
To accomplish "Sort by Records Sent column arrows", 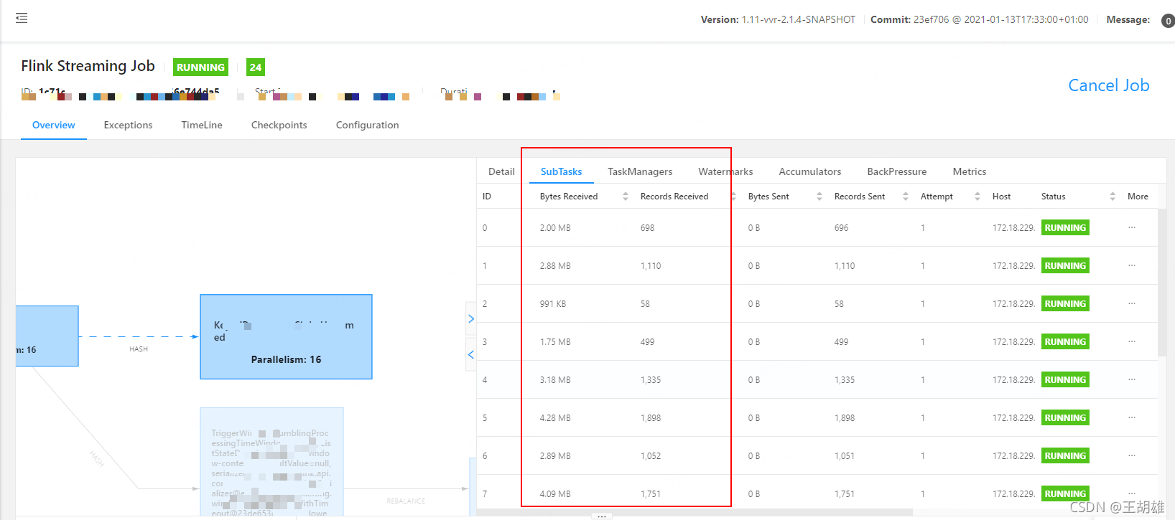I will pos(906,197).
